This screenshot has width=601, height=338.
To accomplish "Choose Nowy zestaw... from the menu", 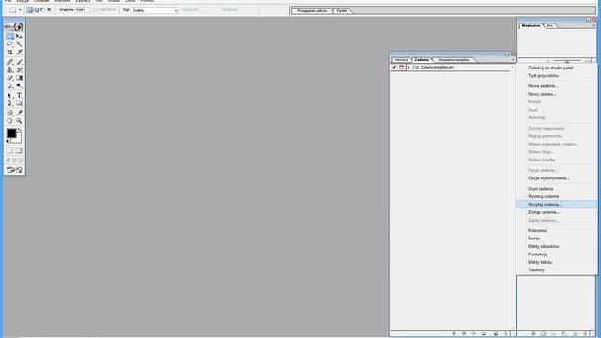I will tap(542, 94).
